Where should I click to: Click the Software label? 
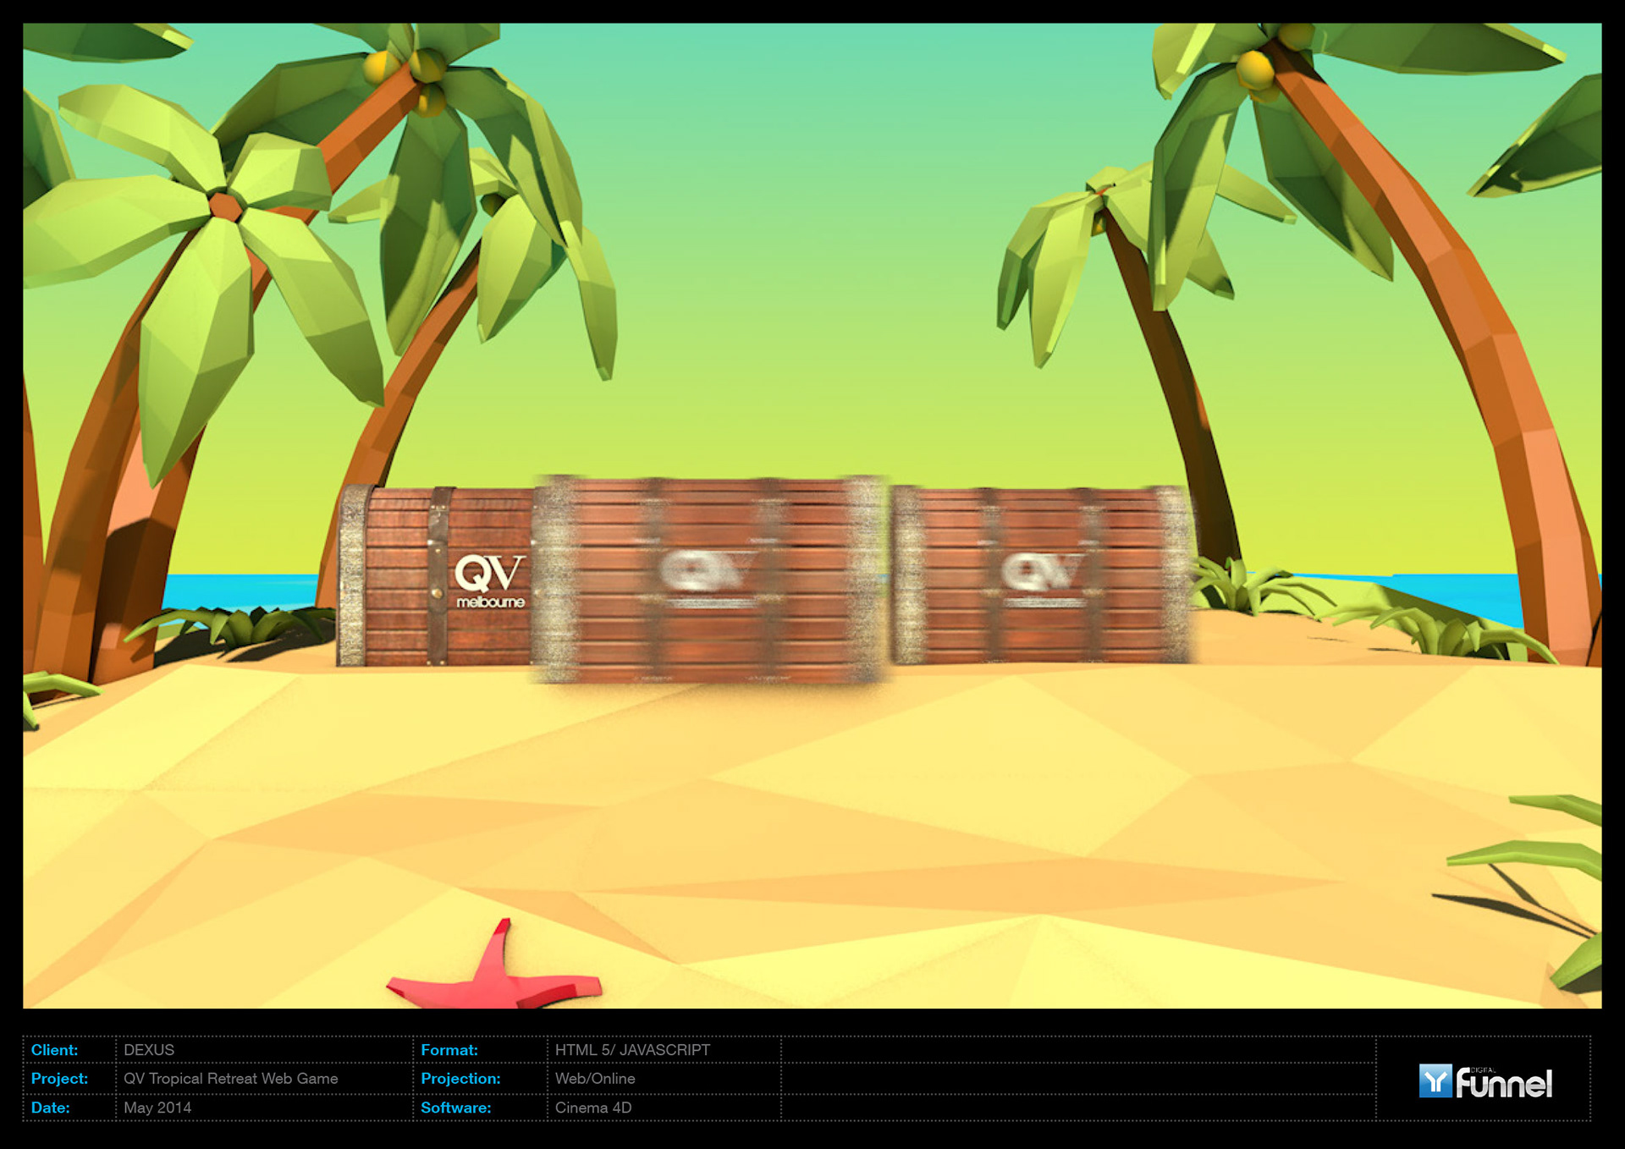[455, 1108]
